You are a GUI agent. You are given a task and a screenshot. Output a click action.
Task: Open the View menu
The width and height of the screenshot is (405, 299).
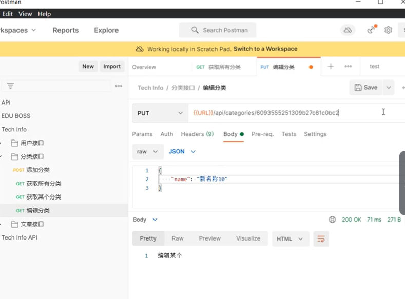[25, 14]
